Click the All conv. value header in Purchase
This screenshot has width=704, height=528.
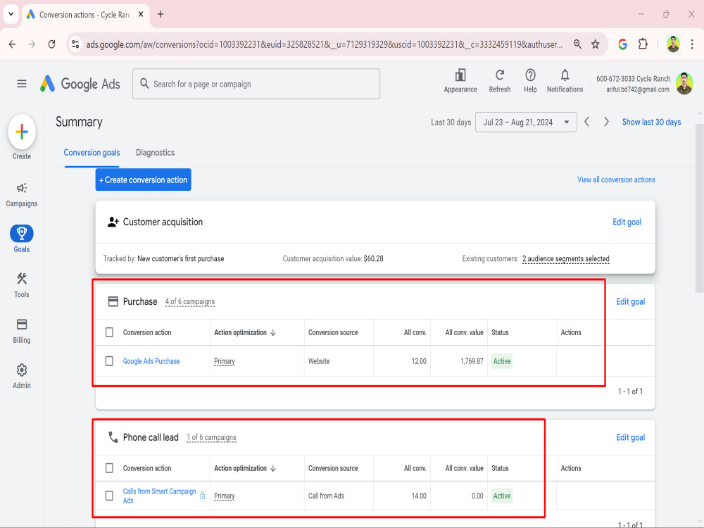click(464, 332)
